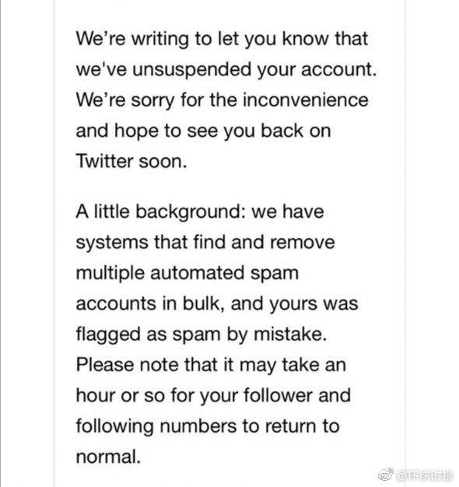Click the phrase "flagged as spam by mistake."
Viewport: 459px width, 487px height.
(201, 335)
